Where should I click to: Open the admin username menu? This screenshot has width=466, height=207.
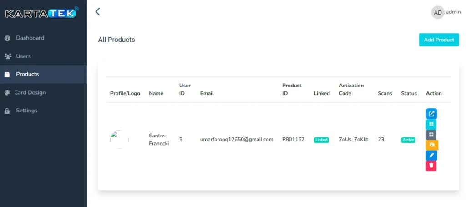tap(453, 12)
